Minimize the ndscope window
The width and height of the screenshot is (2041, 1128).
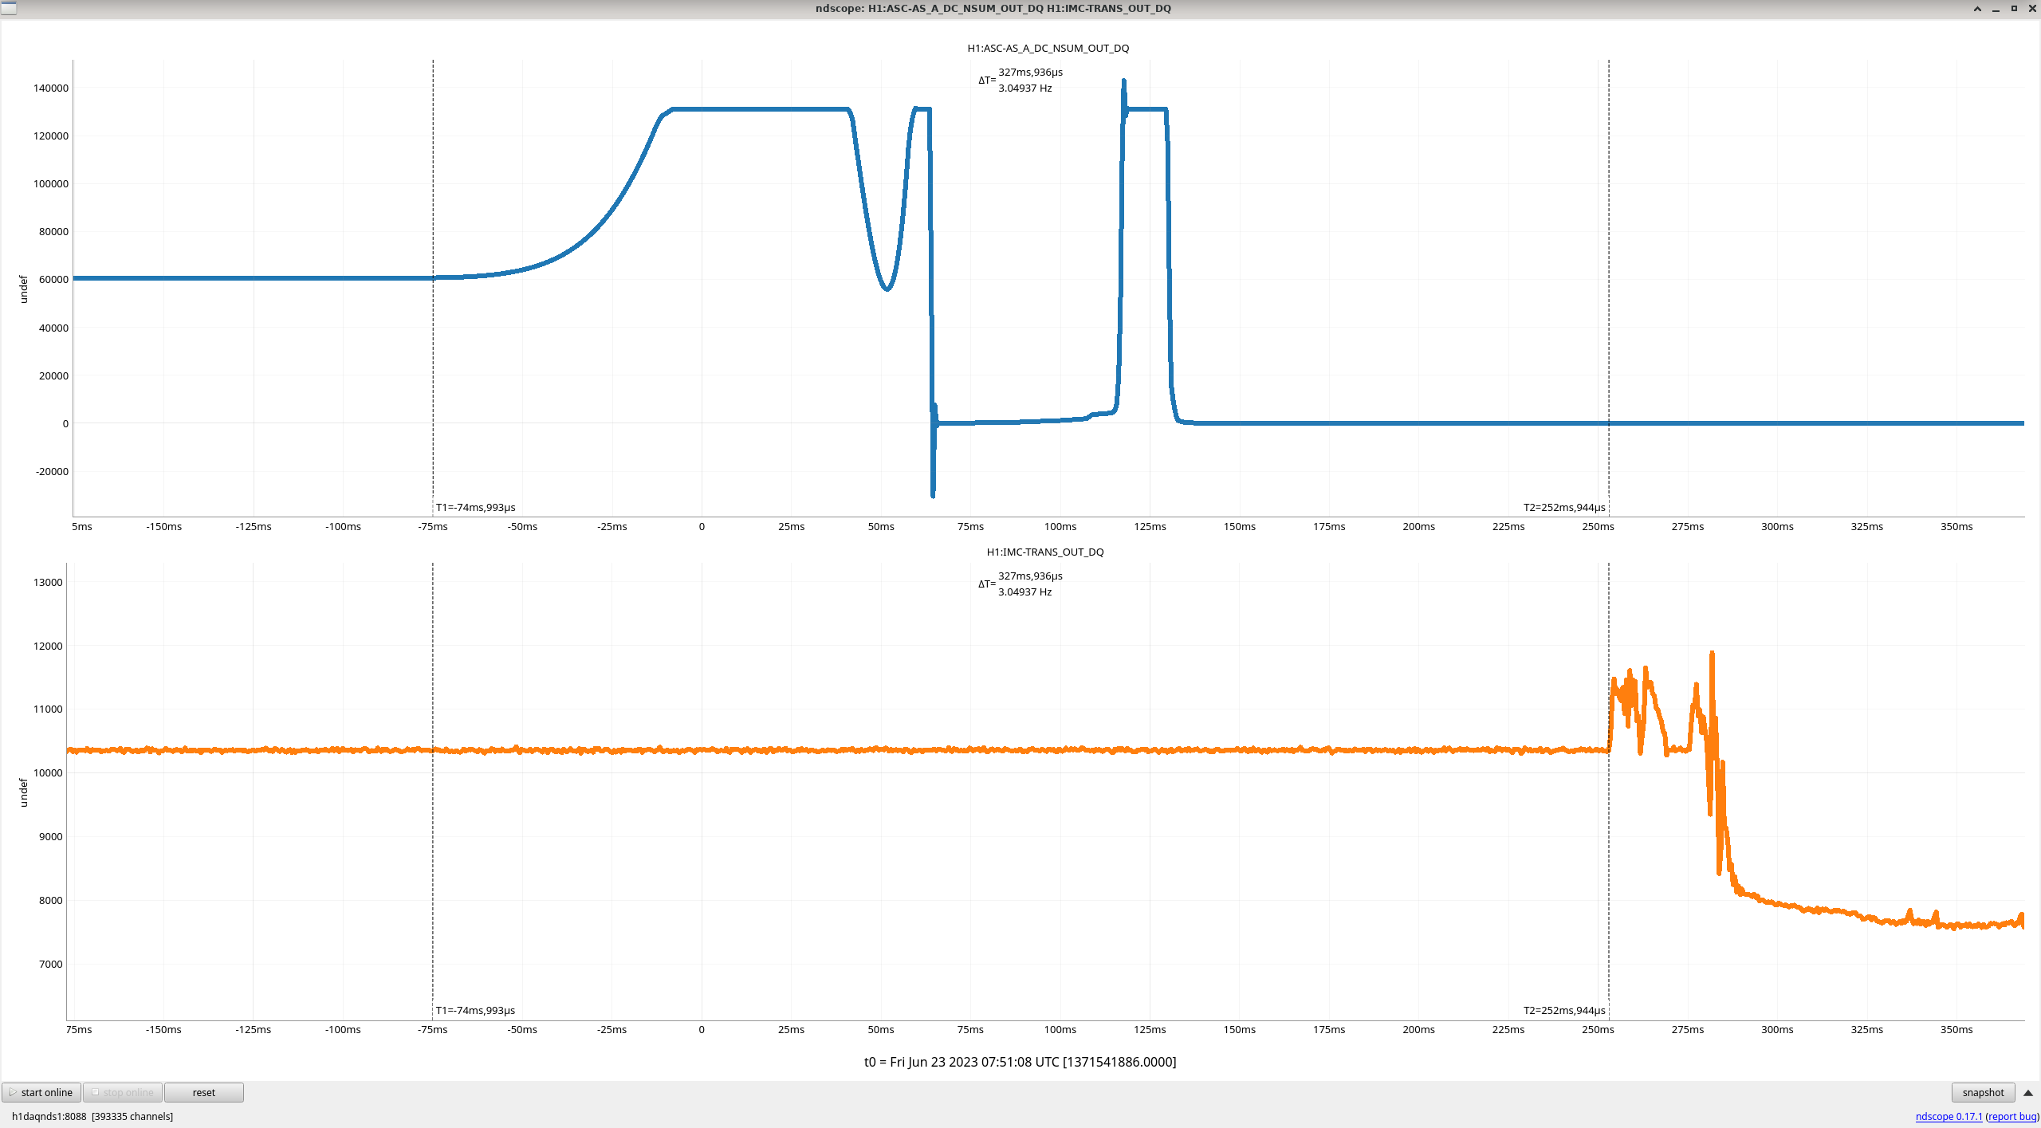tap(1996, 9)
